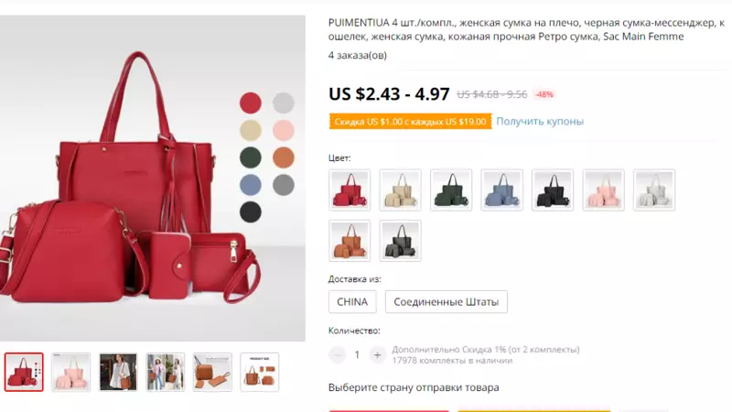Select CHINA as shipping origin
Viewport: 732px width, 412px height.
pos(352,302)
